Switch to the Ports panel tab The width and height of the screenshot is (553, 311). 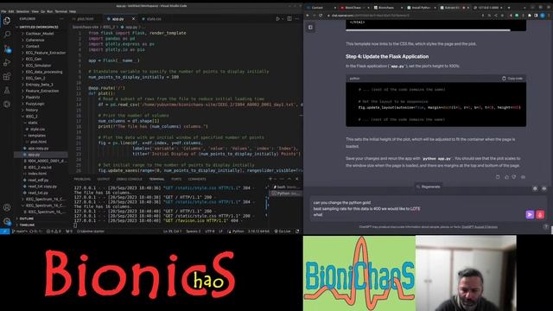pyautogui.click(x=176, y=179)
